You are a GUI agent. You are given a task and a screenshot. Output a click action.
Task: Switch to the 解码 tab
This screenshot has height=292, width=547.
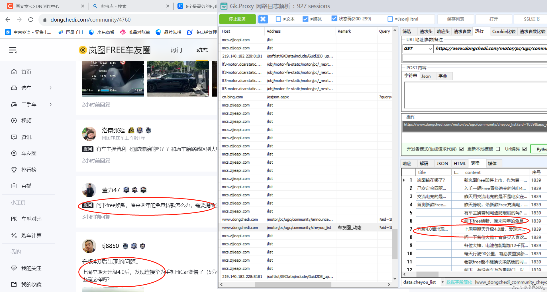pos(424,163)
